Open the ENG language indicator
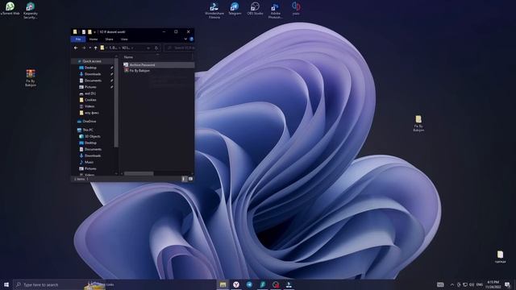Screen dimensions: 516x290 (480, 284)
